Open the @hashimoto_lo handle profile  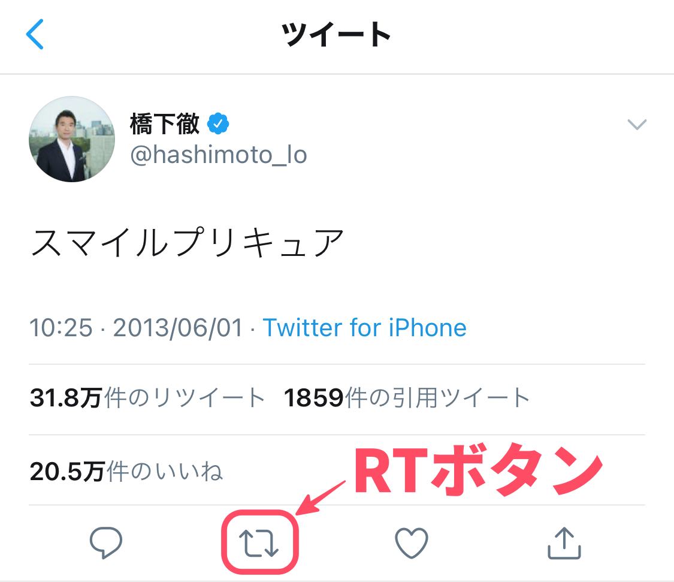click(x=218, y=155)
